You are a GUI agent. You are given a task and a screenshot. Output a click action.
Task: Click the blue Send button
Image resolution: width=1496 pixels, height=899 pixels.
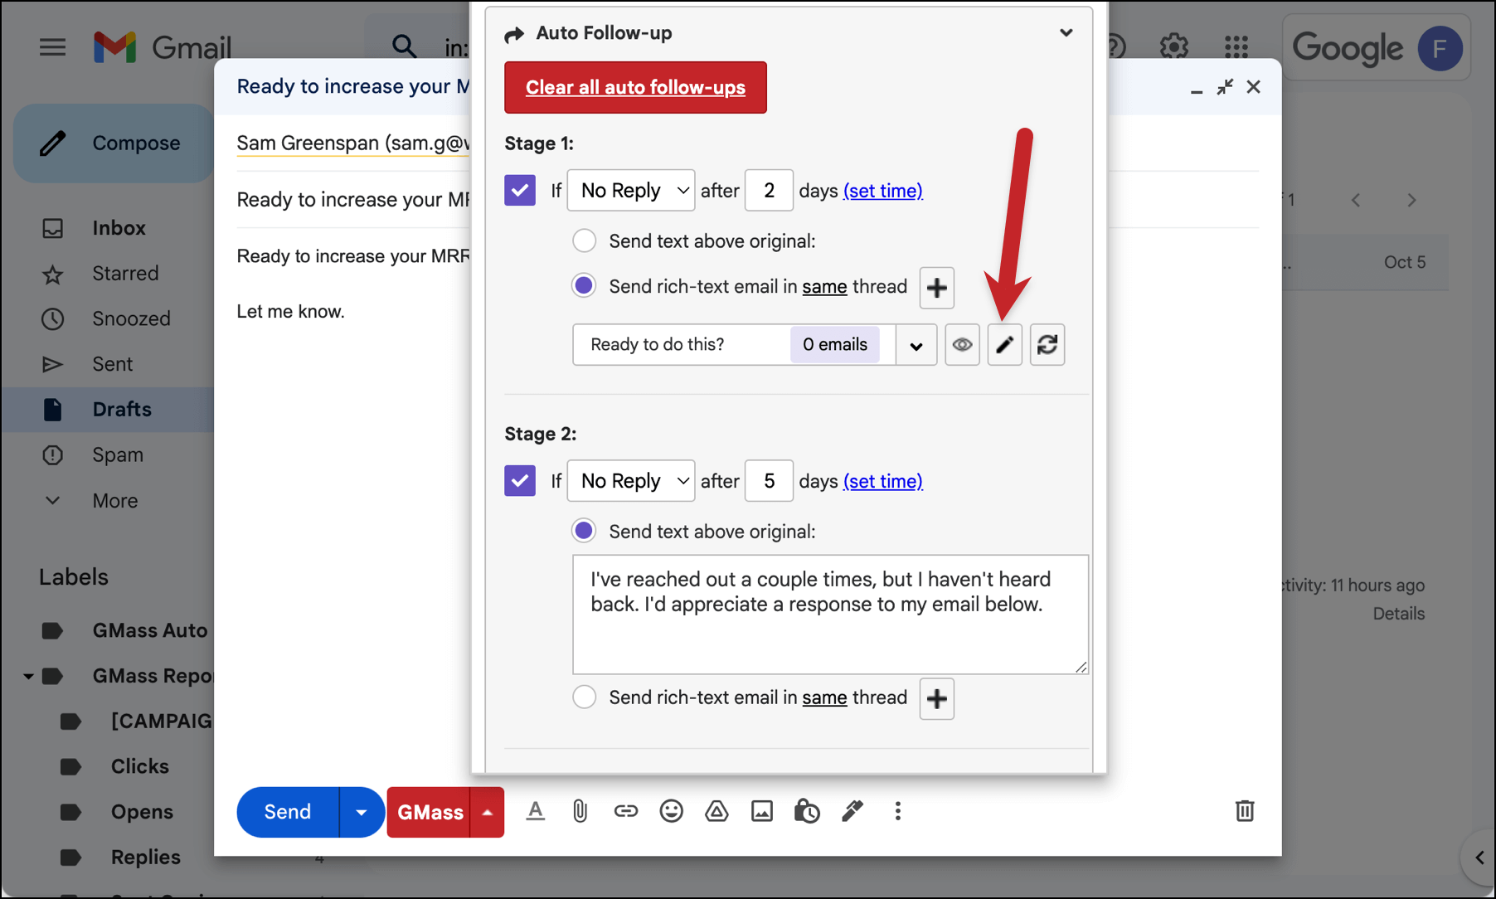[288, 812]
